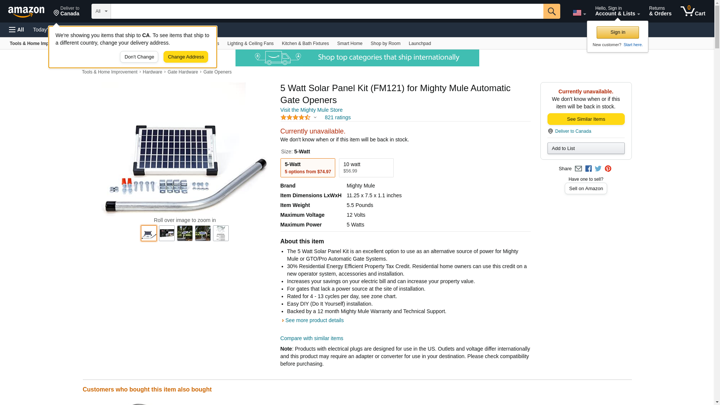The image size is (720, 405).
Task: Expand the star rating breakdown arrow
Action: tap(315, 118)
